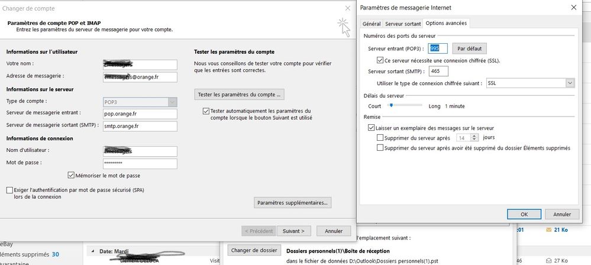Click the Votre nom field
591x265 pixels.
pos(140,64)
